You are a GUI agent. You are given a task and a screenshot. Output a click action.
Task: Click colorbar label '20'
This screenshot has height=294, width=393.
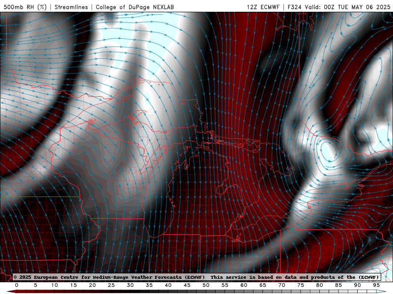[92, 285]
